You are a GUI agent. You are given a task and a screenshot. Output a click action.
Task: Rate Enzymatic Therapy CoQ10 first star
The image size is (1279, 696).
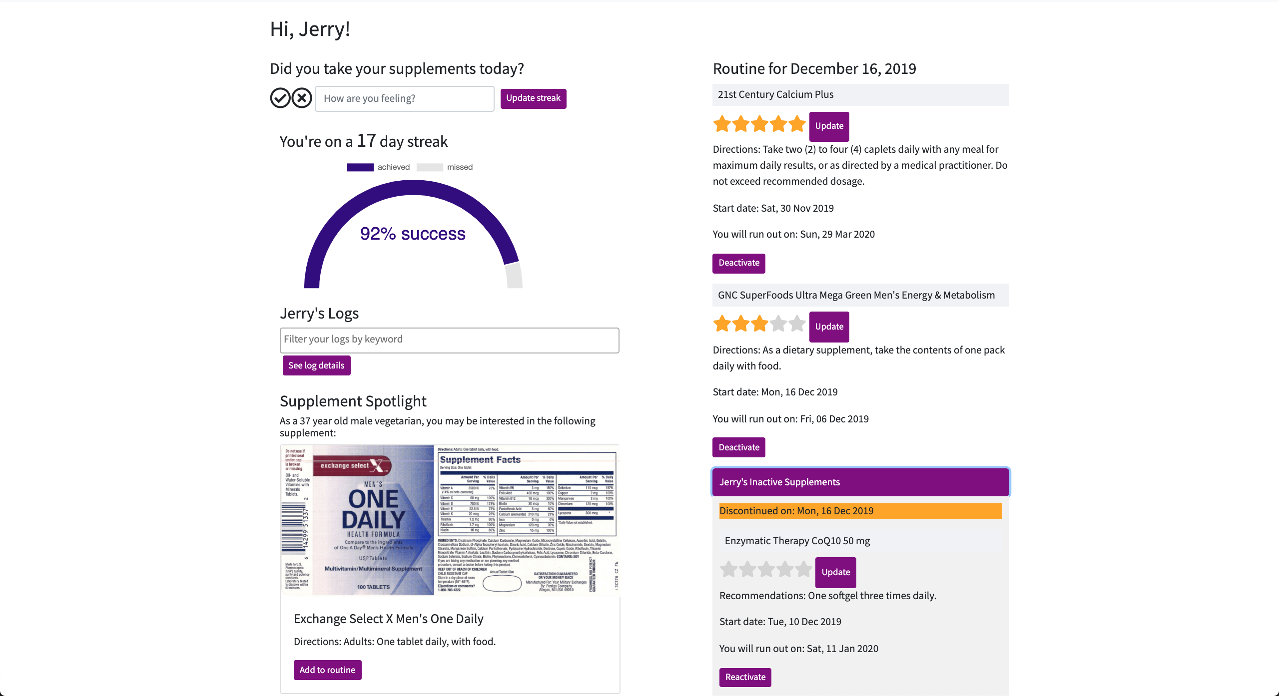[x=729, y=569]
